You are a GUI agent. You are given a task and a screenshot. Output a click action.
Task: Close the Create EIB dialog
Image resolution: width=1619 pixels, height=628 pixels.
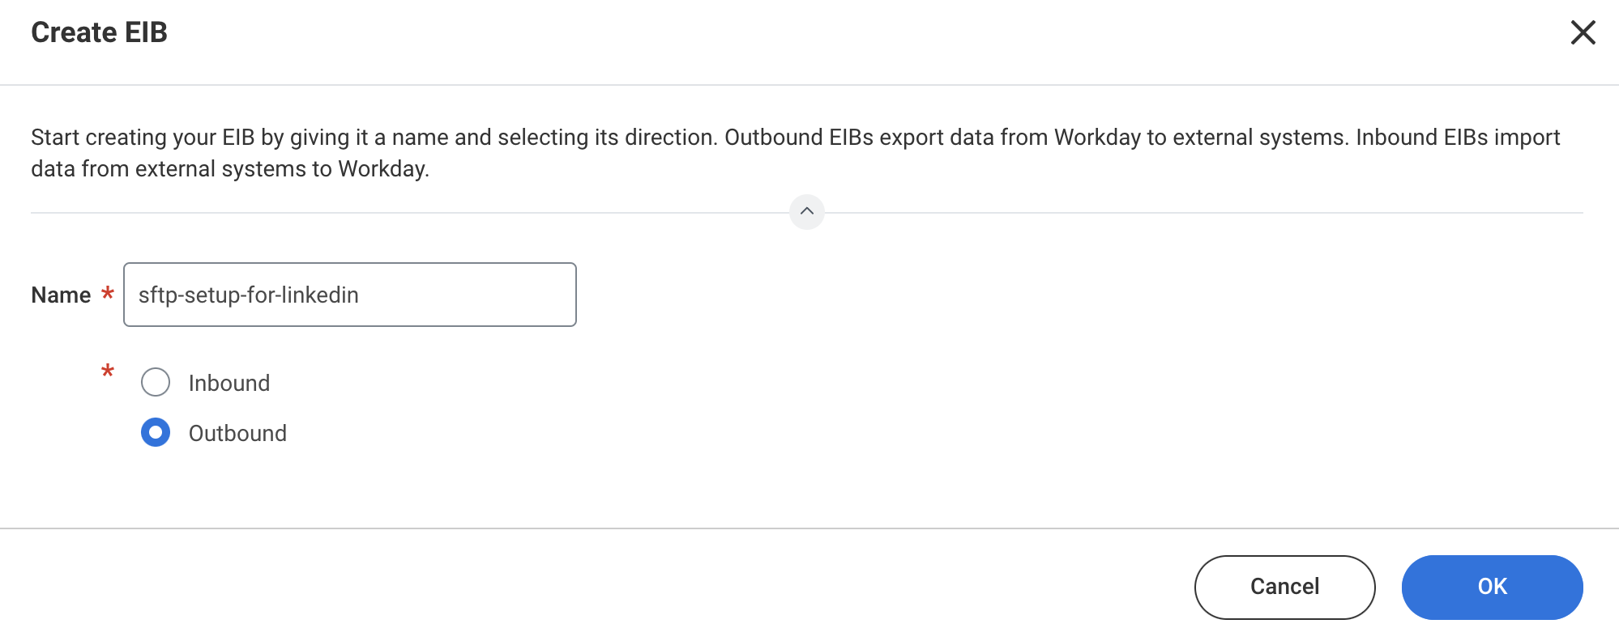pos(1583,32)
